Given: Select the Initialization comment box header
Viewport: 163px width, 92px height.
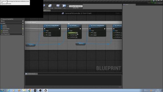Looking at the screenshot, I should pyautogui.click(x=73, y=22).
